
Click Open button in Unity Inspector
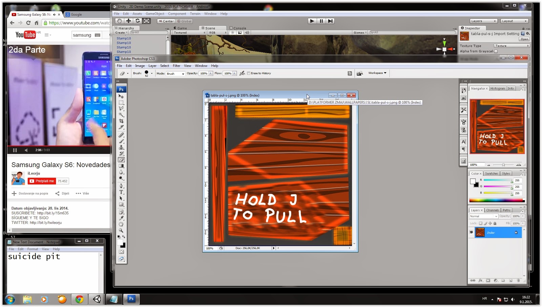tap(524, 39)
